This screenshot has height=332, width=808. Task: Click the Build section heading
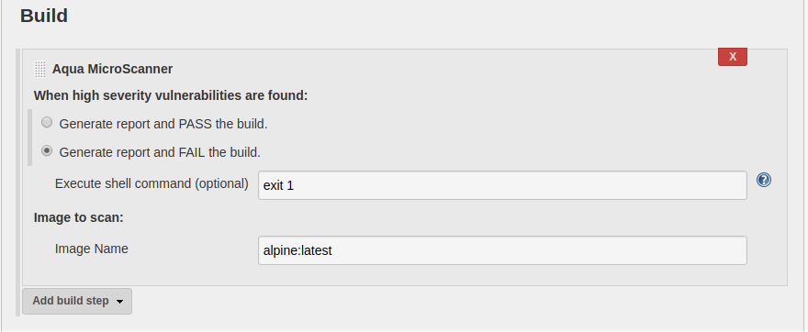44,16
